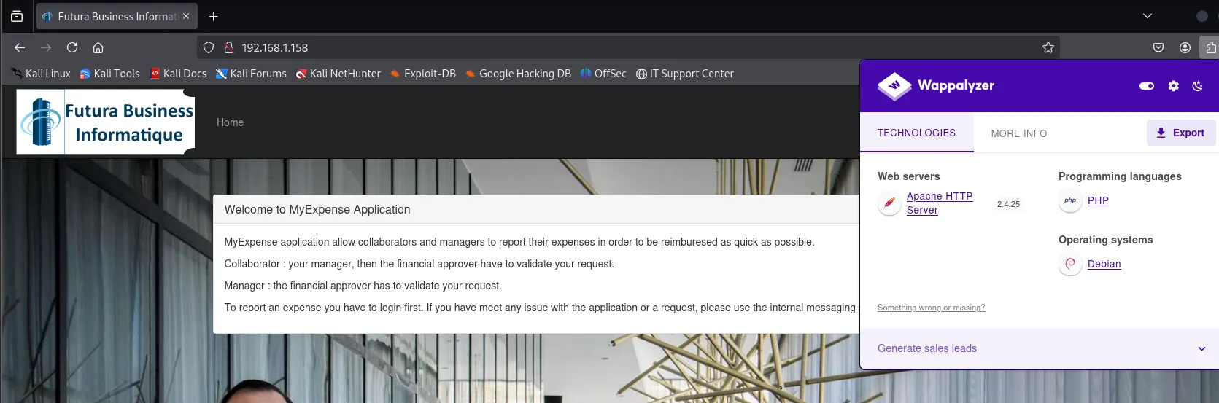Open the Kali NetHunter bookmark
This screenshot has width=1219, height=403.
338,74
